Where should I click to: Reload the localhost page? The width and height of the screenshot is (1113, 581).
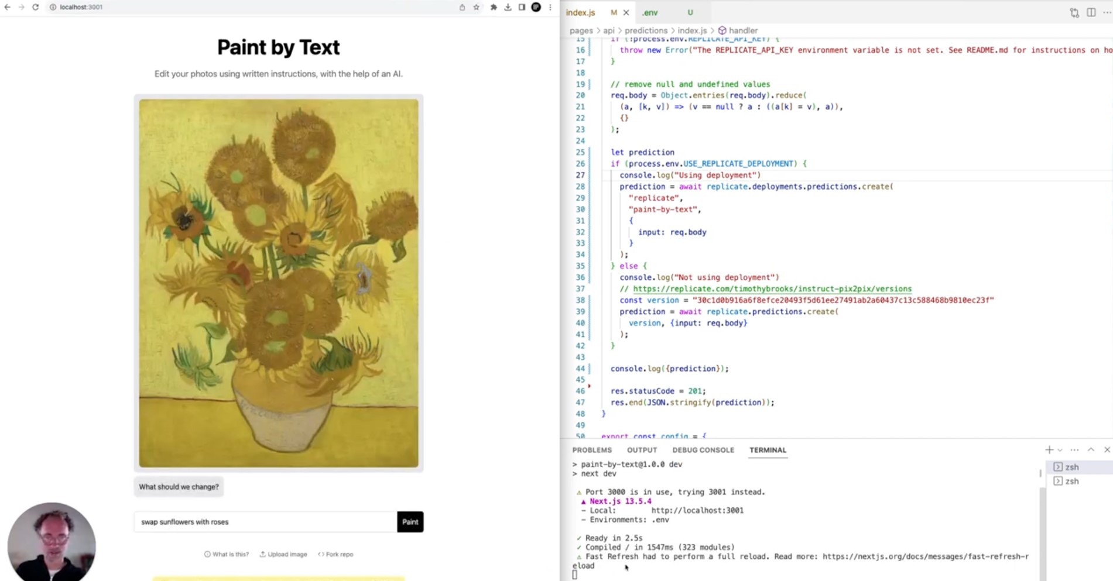(x=35, y=7)
